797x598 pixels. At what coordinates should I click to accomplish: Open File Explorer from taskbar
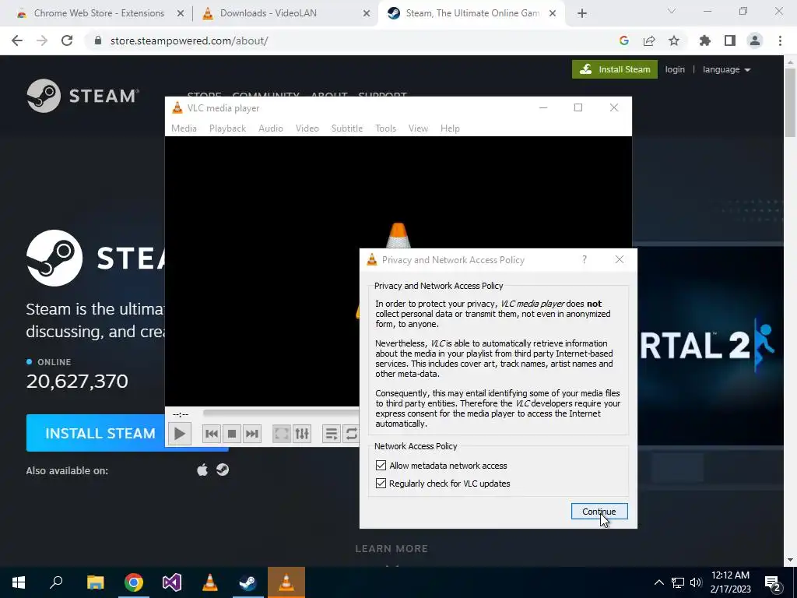[96, 582]
